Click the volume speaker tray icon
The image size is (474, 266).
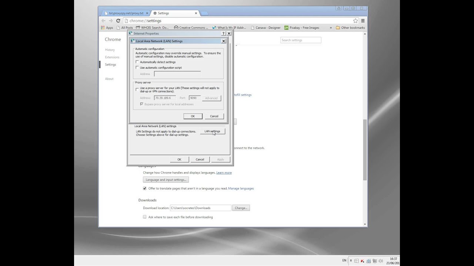[381, 261]
